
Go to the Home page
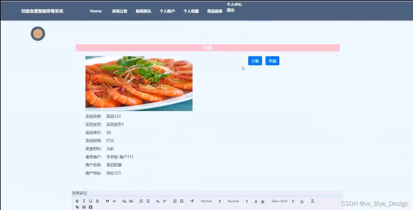point(96,11)
